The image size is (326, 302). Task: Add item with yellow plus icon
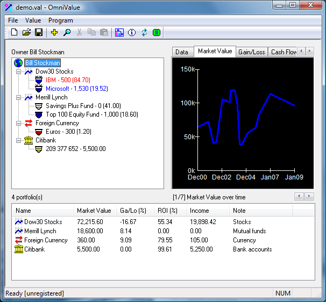tap(54, 32)
